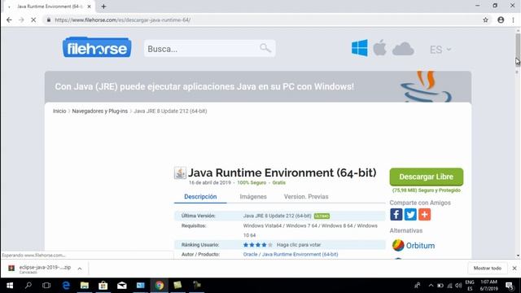Open the notification center icon
The width and height of the screenshot is (521, 293).
click(510, 286)
